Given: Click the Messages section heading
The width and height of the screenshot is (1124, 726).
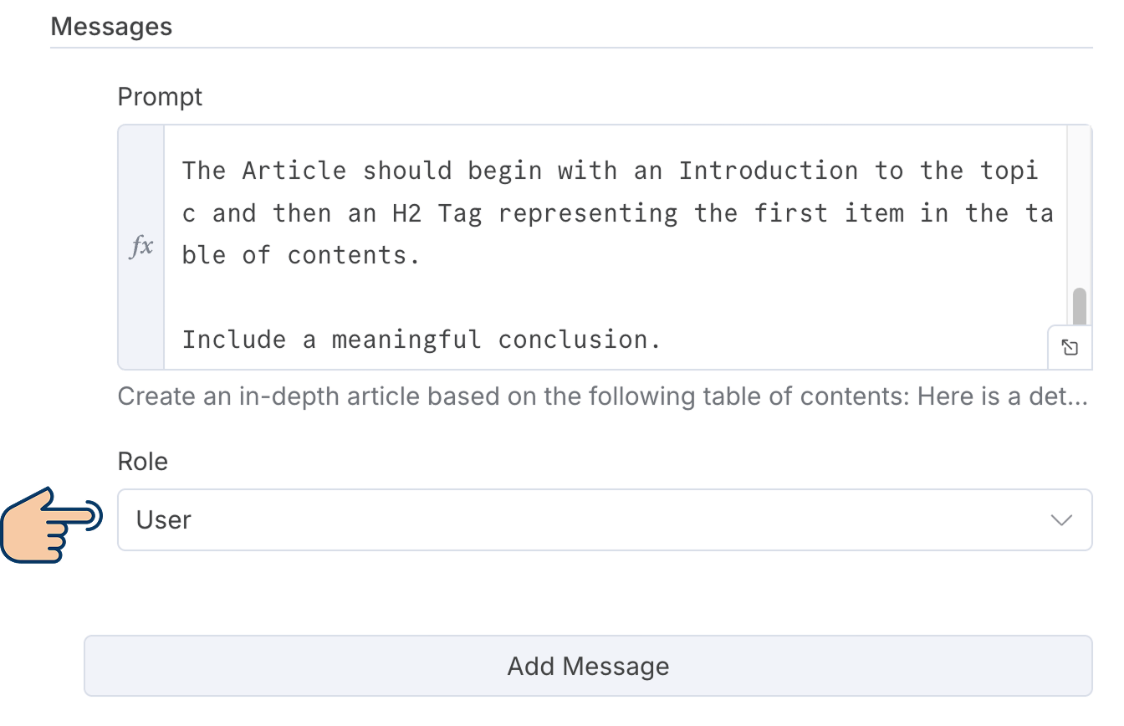Looking at the screenshot, I should (111, 27).
